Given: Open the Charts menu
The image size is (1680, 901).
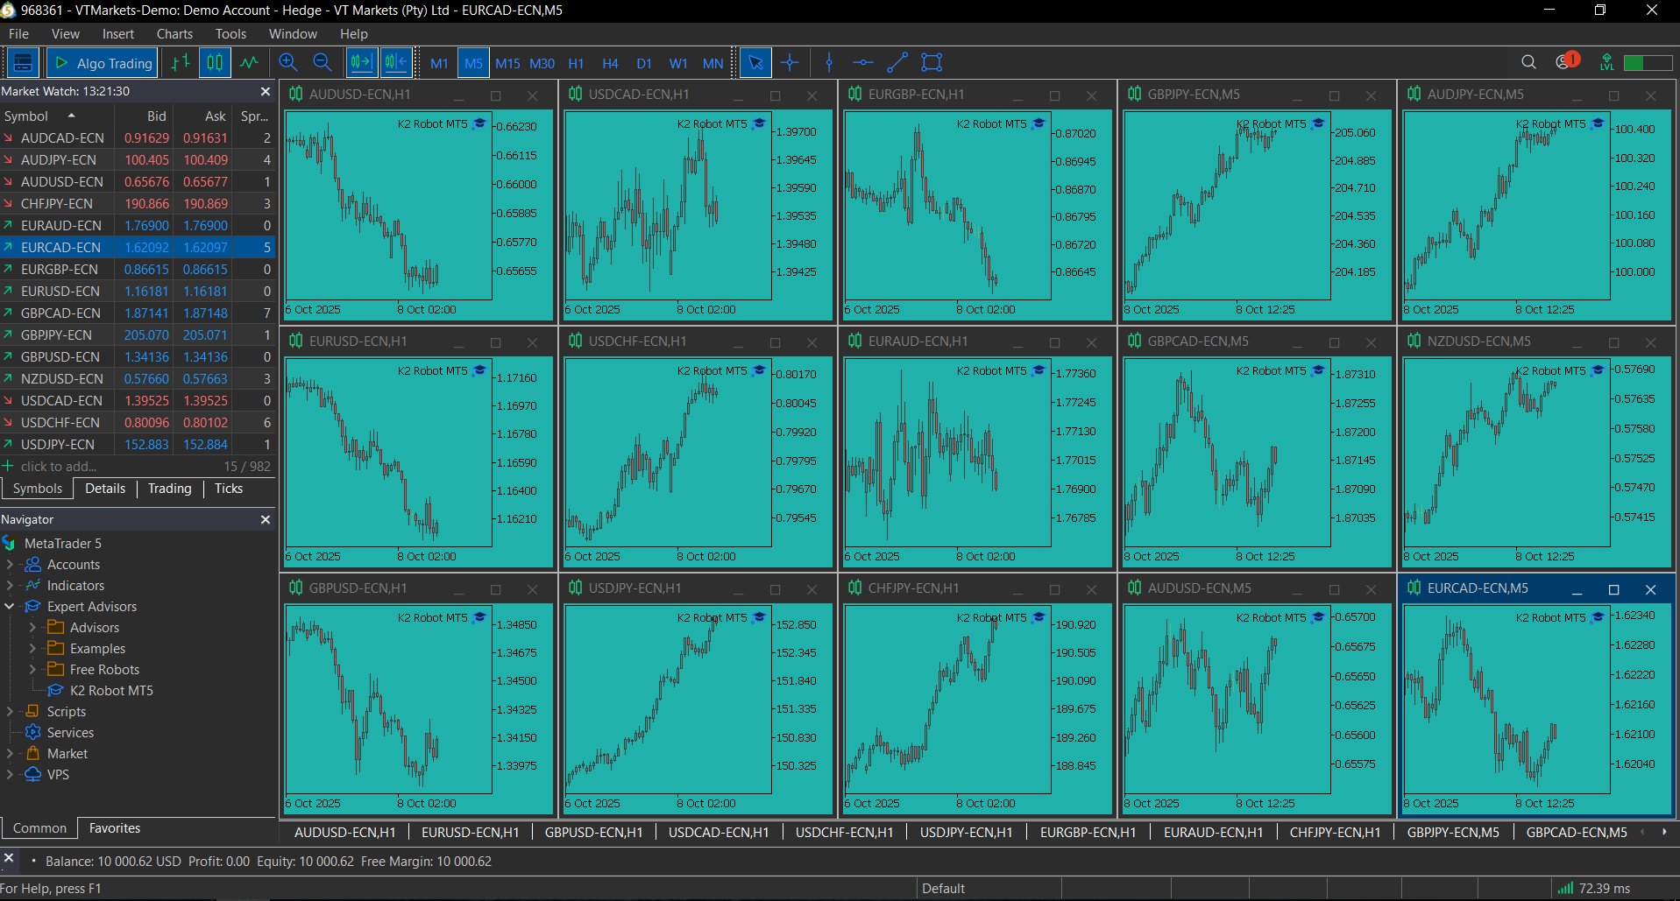Looking at the screenshot, I should click(174, 34).
